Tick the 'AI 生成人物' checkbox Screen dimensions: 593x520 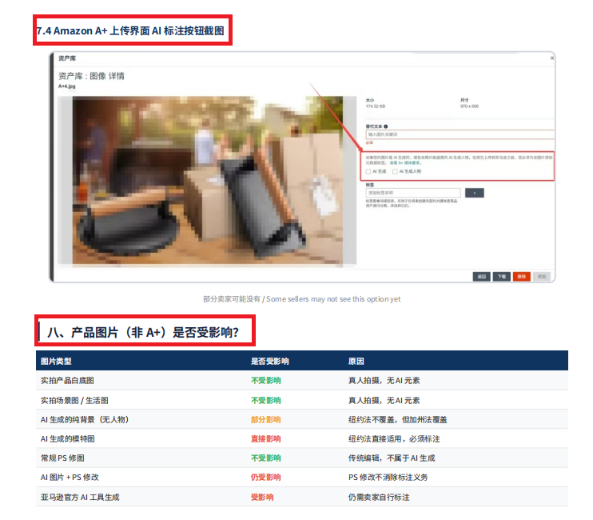(x=395, y=171)
